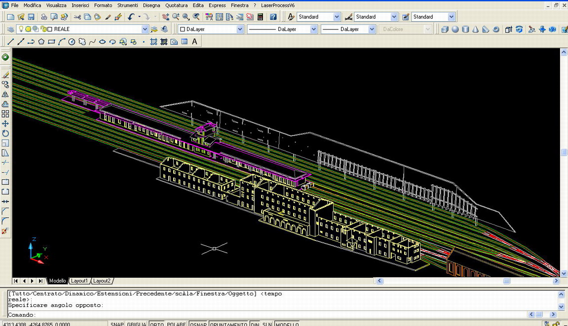Select the Polygon drawing tool
The image size is (568, 326).
41,42
